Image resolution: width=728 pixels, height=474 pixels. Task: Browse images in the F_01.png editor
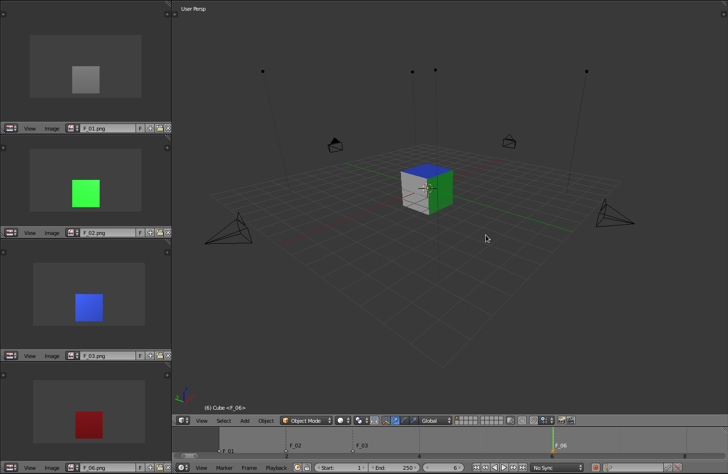point(72,128)
